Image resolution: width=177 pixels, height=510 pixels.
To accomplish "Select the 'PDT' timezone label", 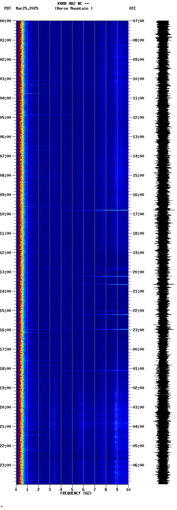I will (8, 8).
